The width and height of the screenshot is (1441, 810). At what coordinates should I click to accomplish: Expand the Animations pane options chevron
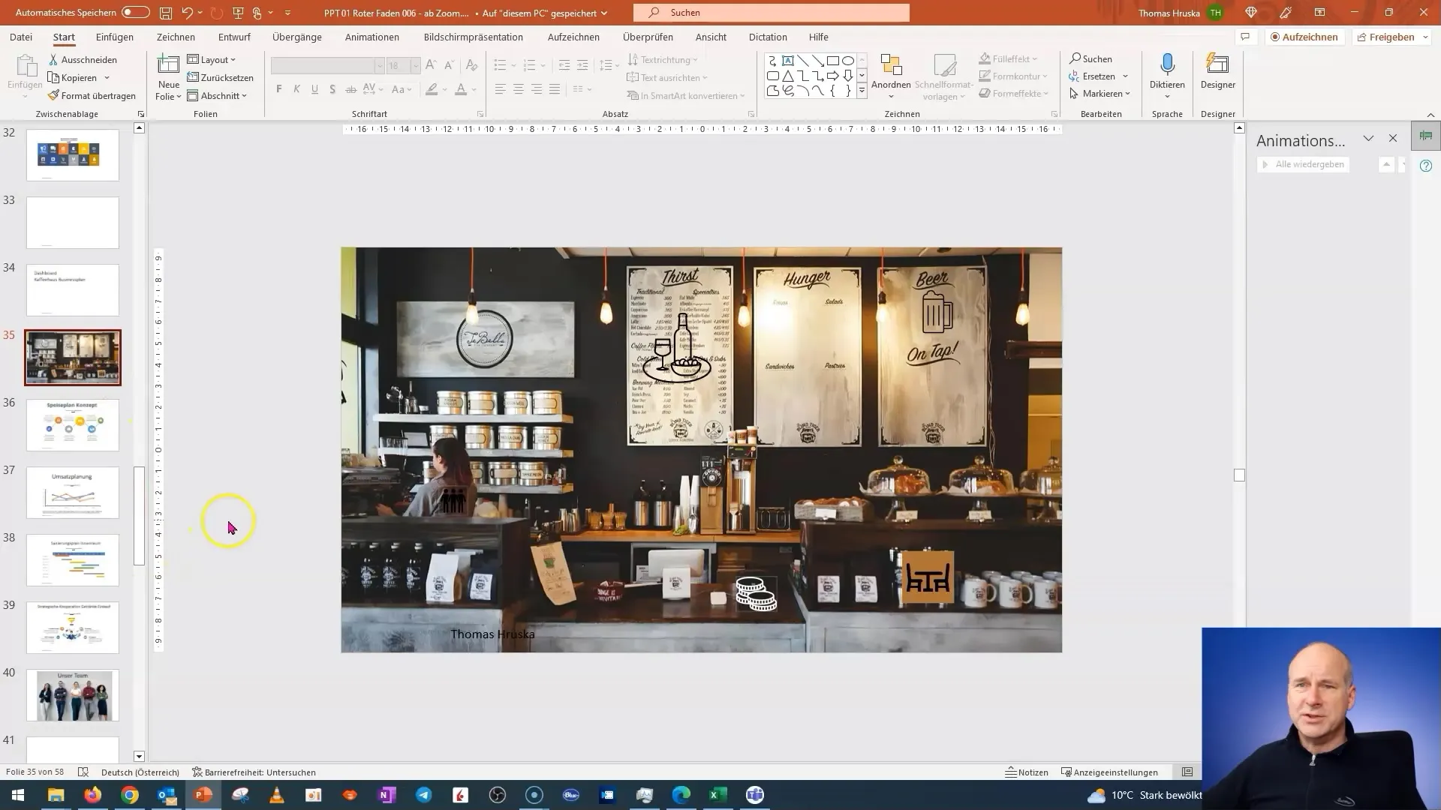1368,139
